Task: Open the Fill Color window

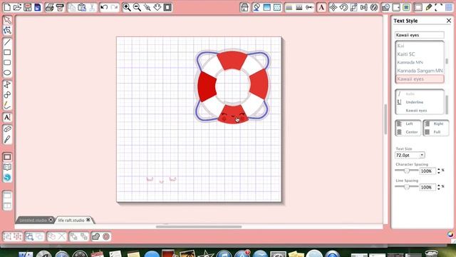Action: (x=256, y=7)
